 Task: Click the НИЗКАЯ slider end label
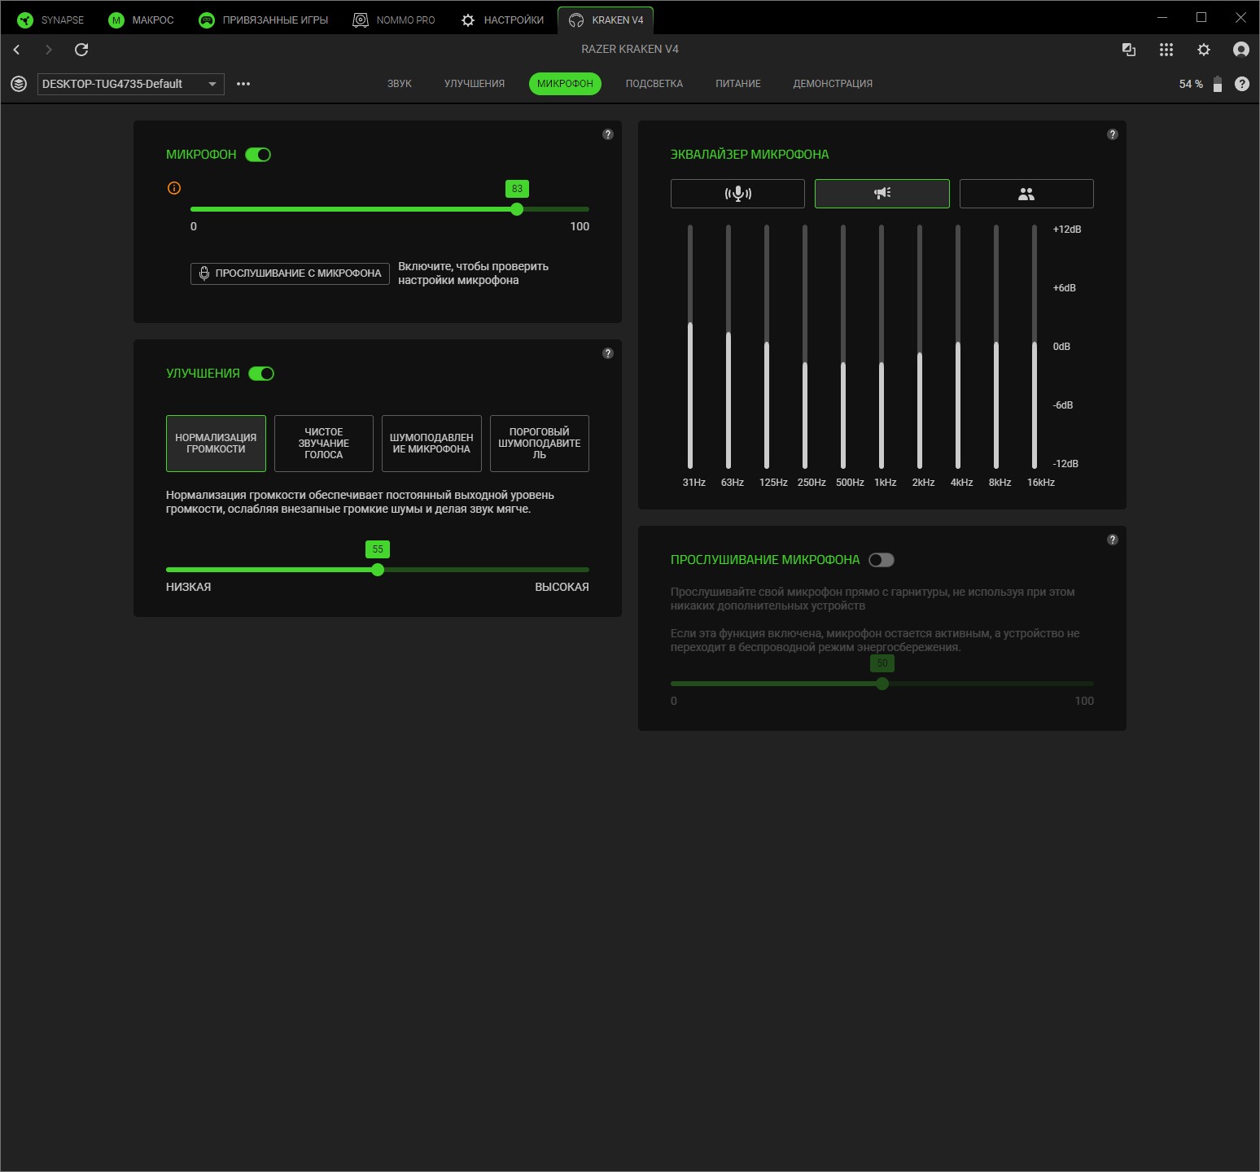point(189,587)
